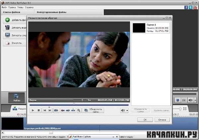Screen dimensions: 199x140
Task: Switch to the Импортированные файлы tab
Action: 51,12
